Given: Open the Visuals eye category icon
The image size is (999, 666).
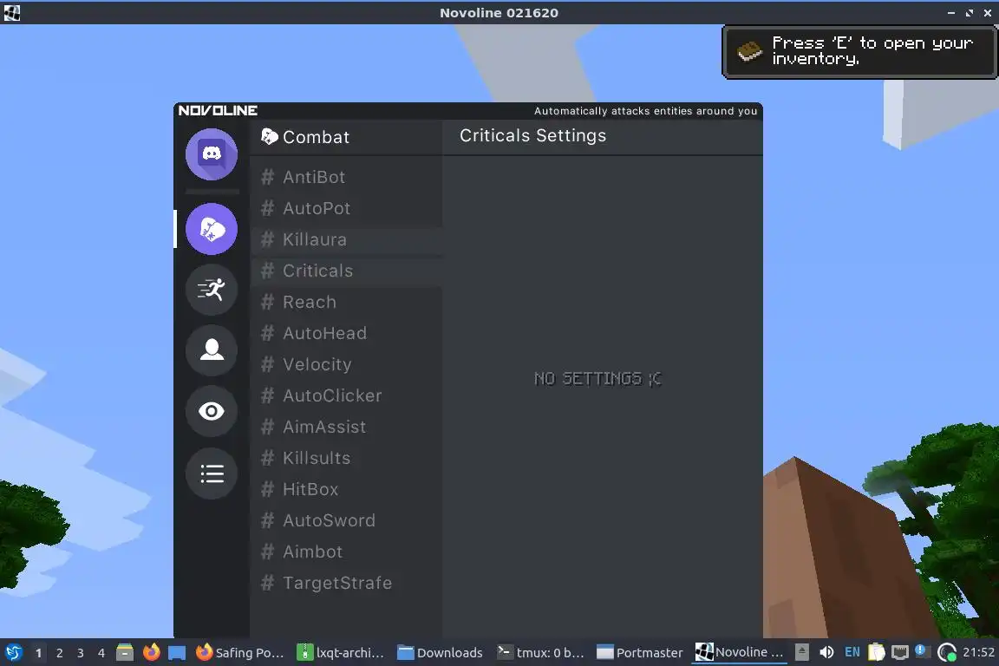Looking at the screenshot, I should point(212,411).
